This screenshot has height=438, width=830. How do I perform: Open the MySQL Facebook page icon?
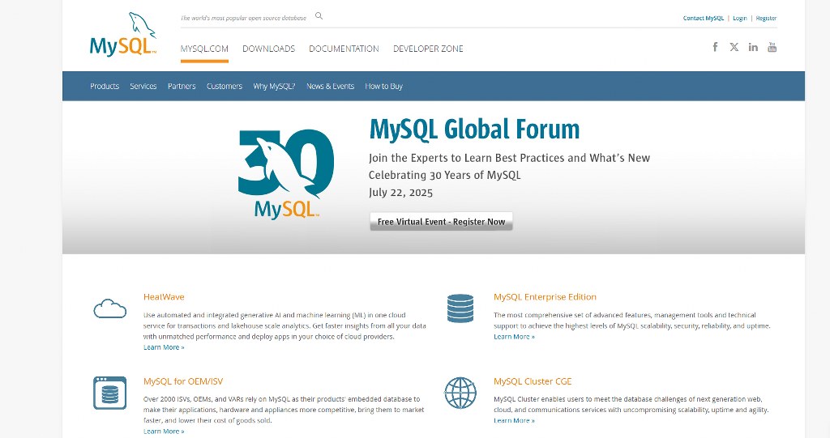click(x=715, y=47)
